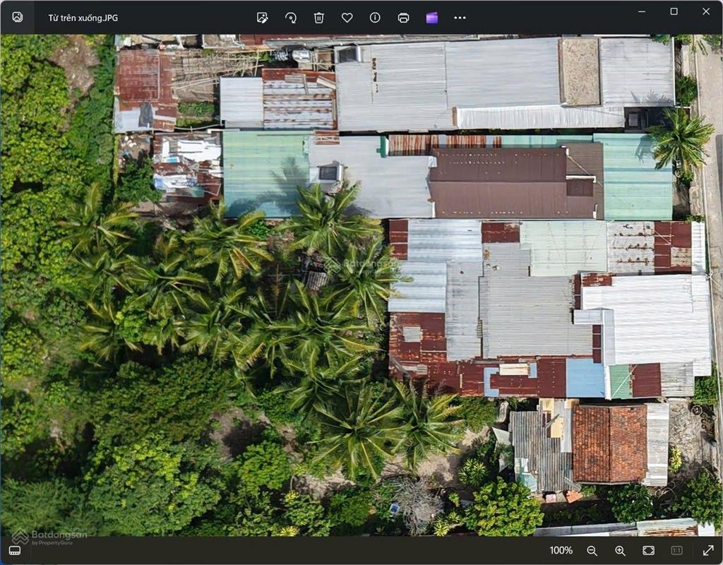
Task: Rotate the image with the rotate icon
Action: pyautogui.click(x=291, y=18)
